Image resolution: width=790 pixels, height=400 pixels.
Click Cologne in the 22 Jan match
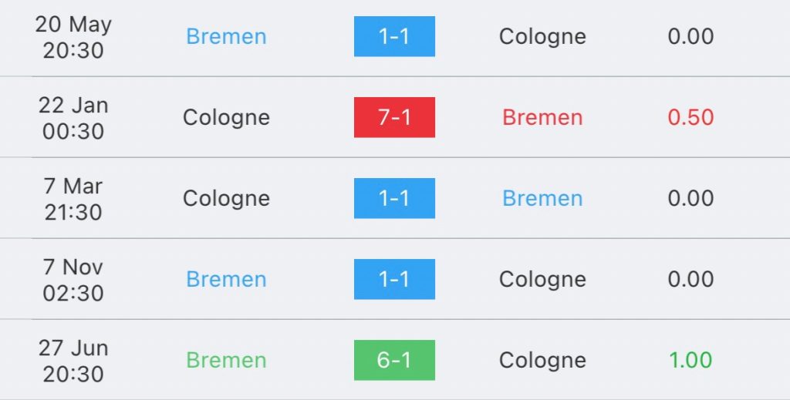coord(226,117)
